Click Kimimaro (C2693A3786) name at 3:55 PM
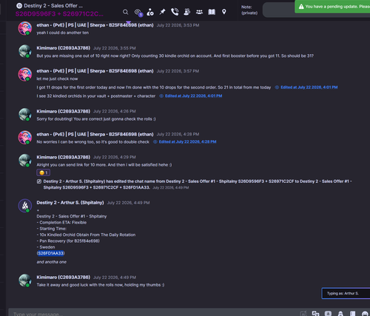 64,48
